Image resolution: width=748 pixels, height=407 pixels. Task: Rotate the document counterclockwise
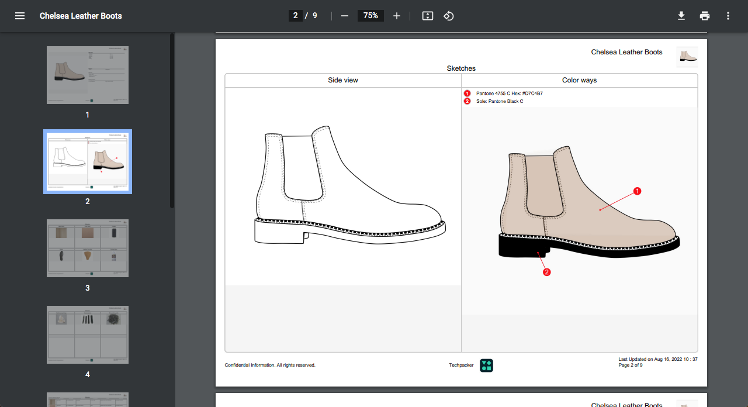tap(449, 16)
